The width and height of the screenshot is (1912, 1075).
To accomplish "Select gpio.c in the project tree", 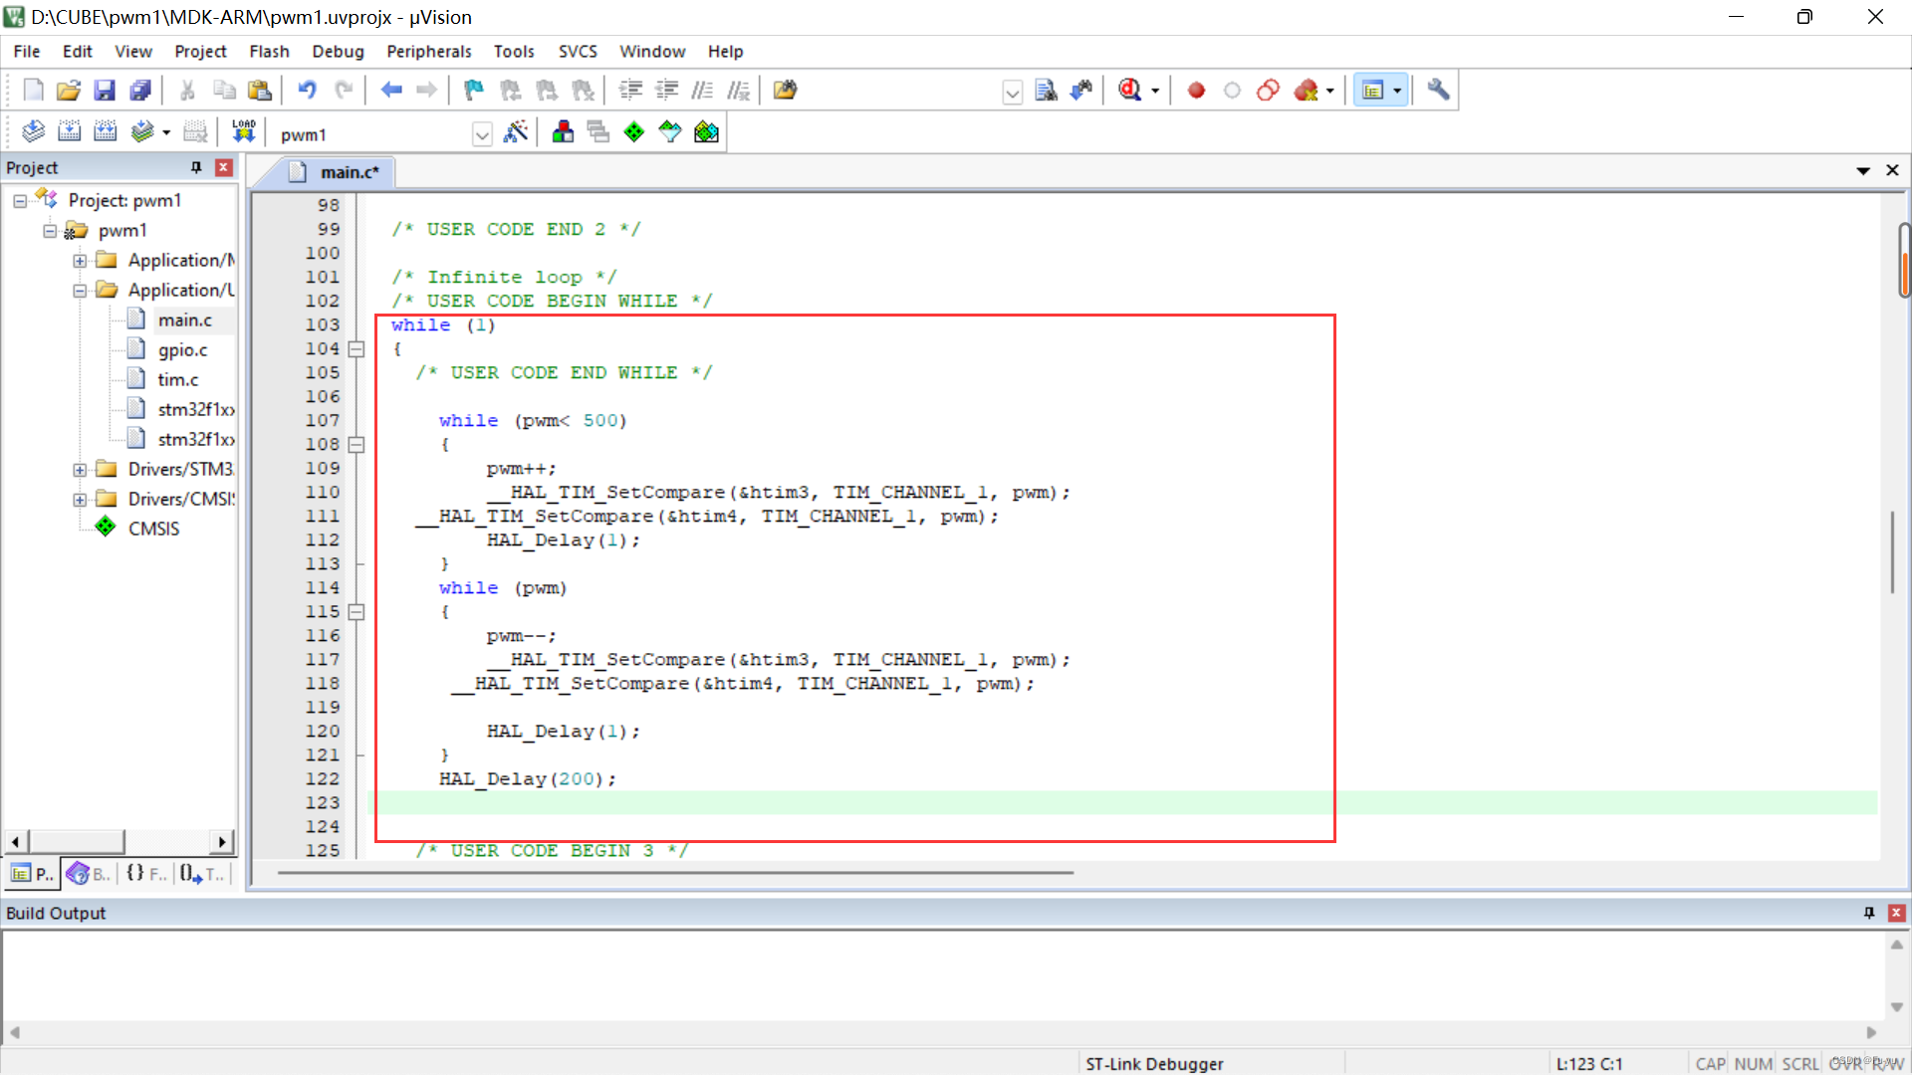I will coord(183,350).
